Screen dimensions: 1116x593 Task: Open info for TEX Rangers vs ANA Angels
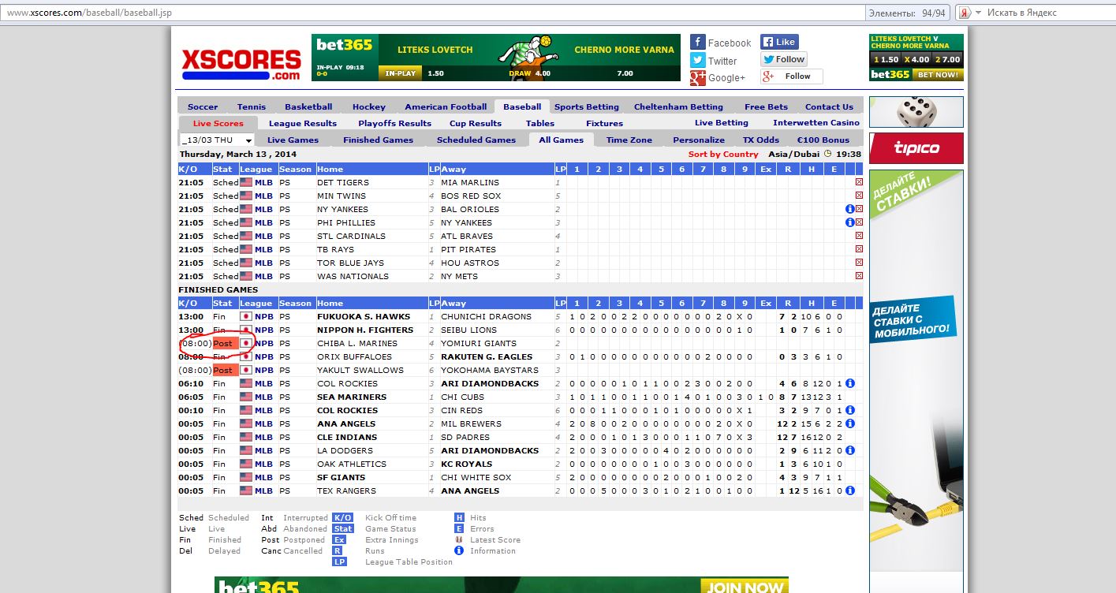(849, 490)
